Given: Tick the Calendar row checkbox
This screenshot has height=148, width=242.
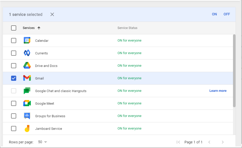Looking at the screenshot, I should tap(14, 41).
